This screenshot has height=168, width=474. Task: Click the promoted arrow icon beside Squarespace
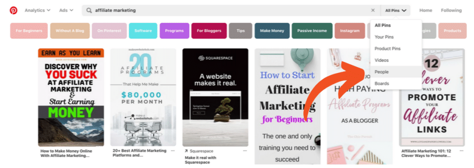186,151
